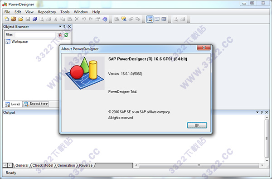Open the Window menu
The height and width of the screenshot is (179, 272).
(81, 12)
